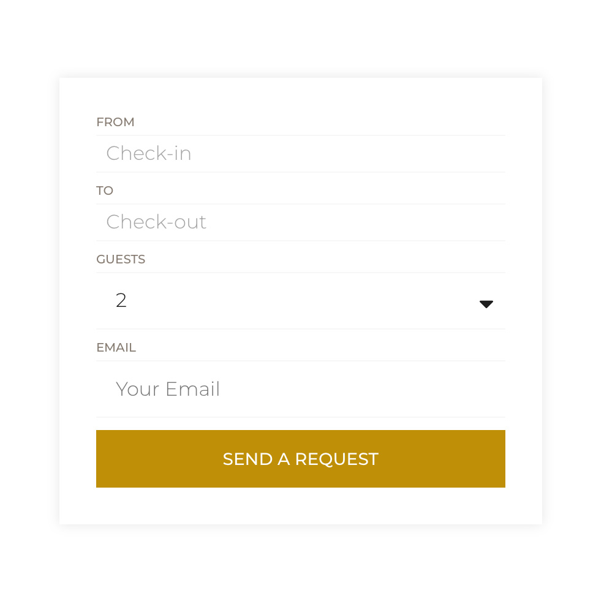Select the Check-in date field
Viewport: 604px width, 604px height.
tap(300, 154)
